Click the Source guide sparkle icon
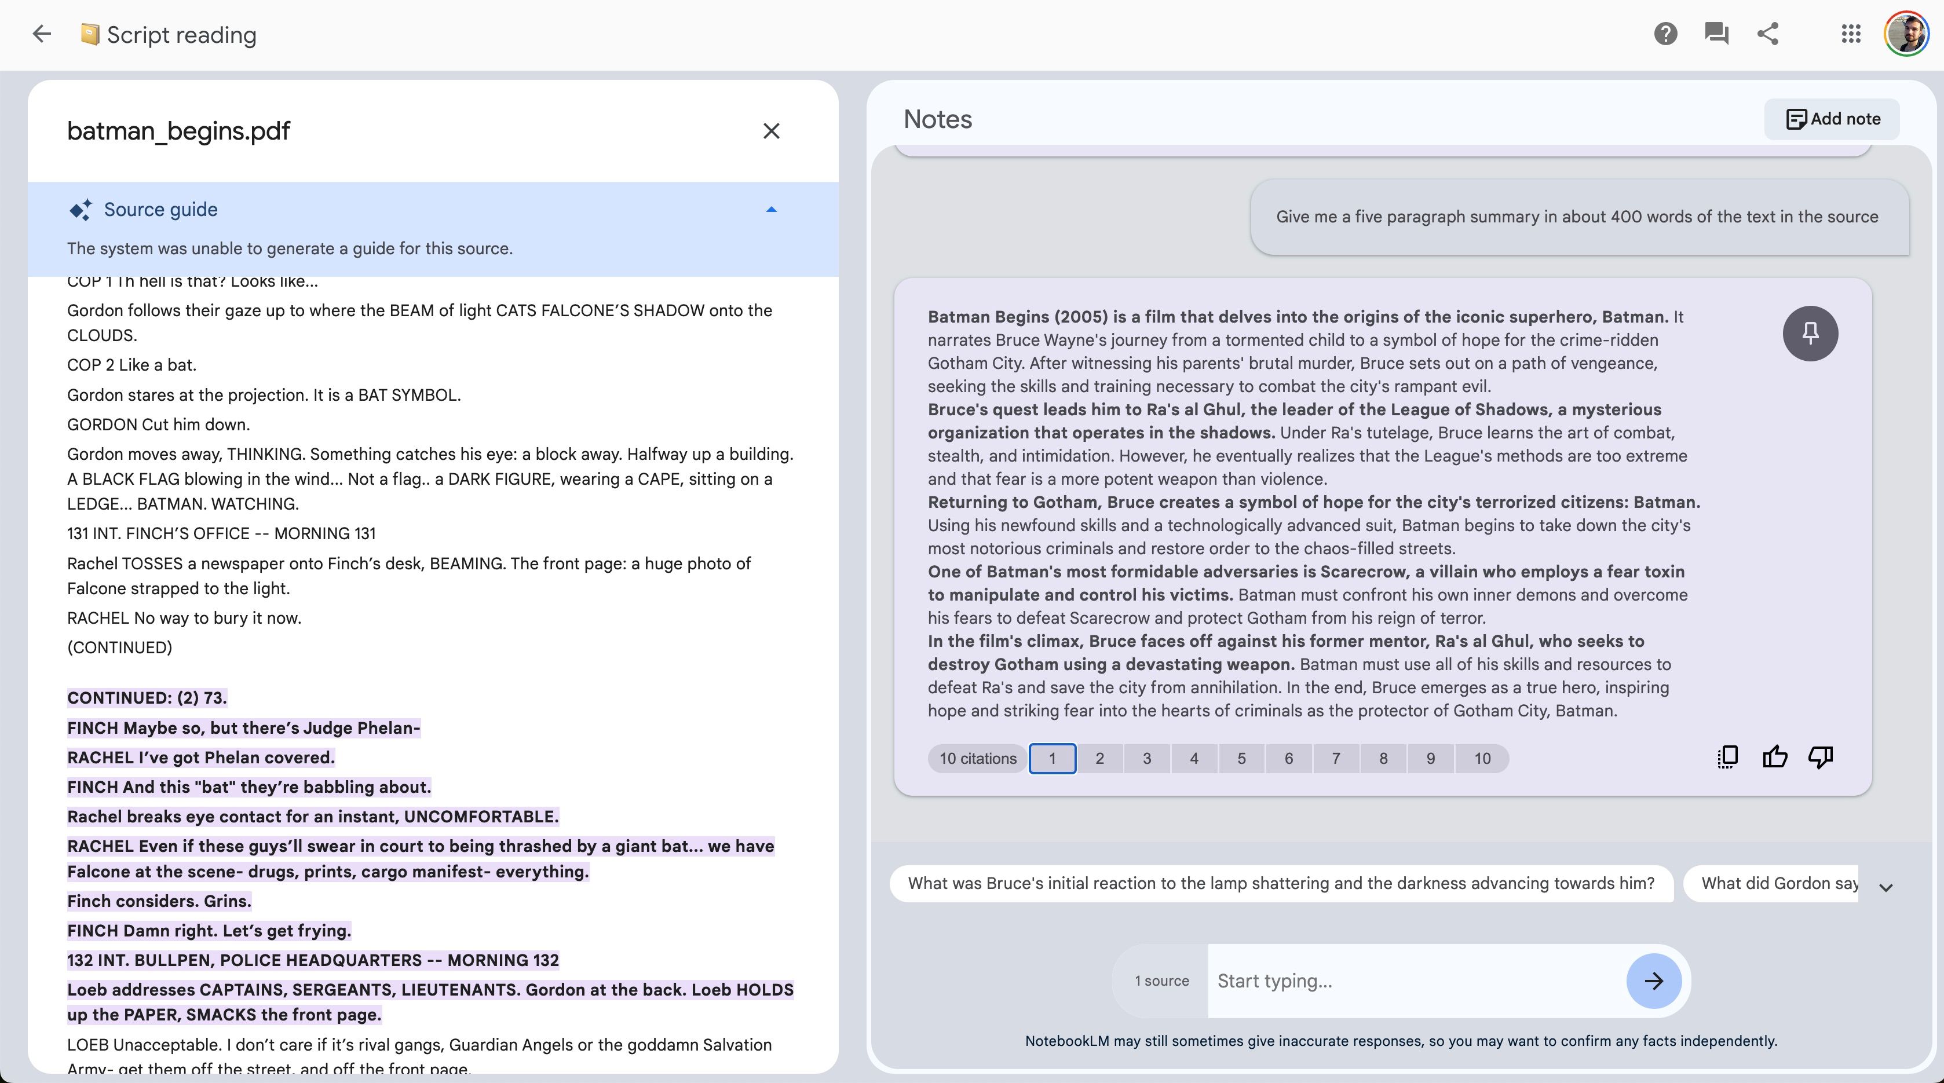Viewport: 1944px width, 1083px height. [x=80, y=210]
